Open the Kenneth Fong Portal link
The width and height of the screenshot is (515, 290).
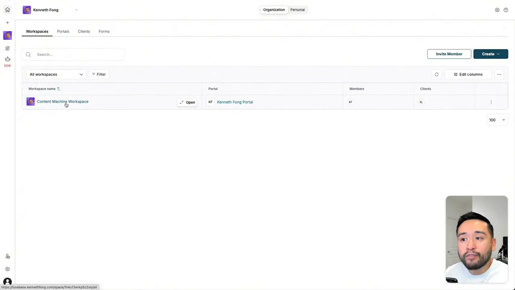[x=235, y=102]
